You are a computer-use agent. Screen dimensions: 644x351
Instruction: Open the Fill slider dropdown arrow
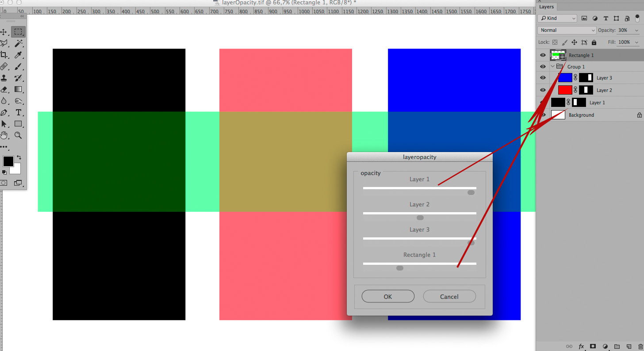[636, 42]
